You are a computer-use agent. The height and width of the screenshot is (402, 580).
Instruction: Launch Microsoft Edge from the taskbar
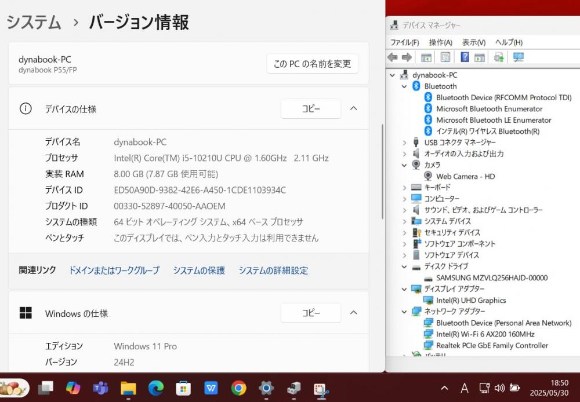pos(155,388)
